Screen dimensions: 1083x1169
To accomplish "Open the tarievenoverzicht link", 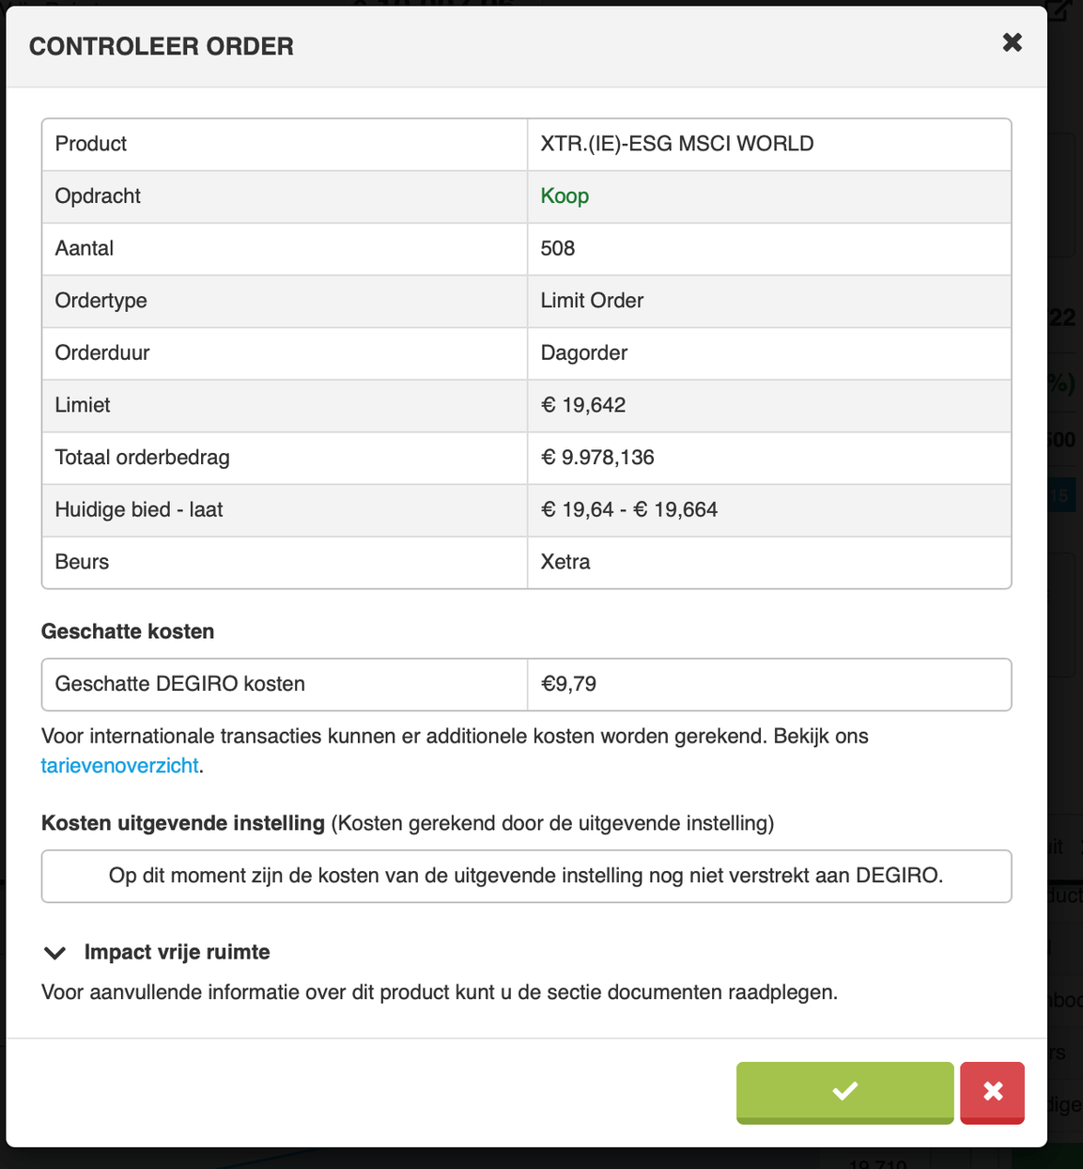I will [x=119, y=766].
